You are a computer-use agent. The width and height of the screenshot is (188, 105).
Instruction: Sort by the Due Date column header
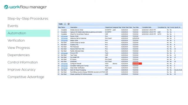pos(136,27)
